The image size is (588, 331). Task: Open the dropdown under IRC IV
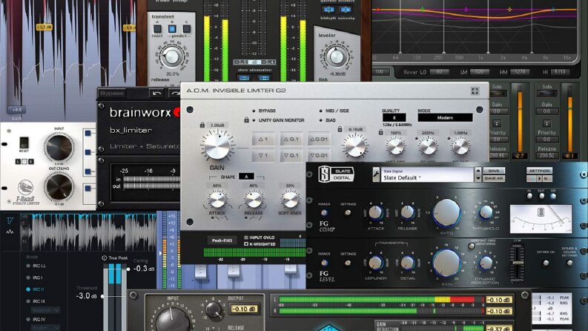pyautogui.click(x=46, y=327)
